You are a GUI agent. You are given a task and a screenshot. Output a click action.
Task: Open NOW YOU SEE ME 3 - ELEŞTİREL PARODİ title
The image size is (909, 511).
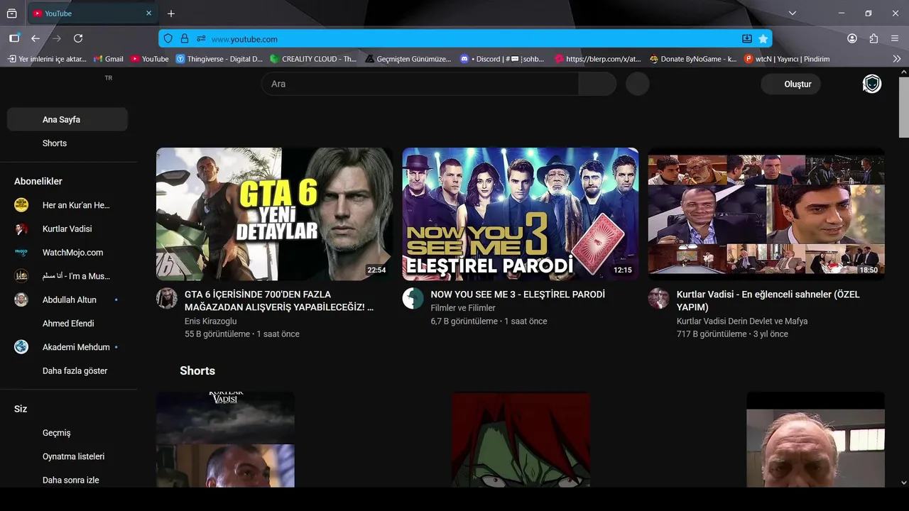pyautogui.click(x=518, y=294)
